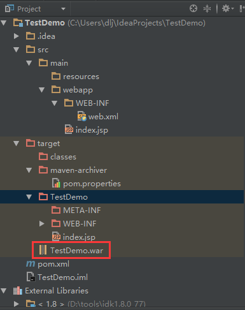Collapse the main folder arrow
The width and height of the screenshot is (245, 310).
[x=29, y=63]
